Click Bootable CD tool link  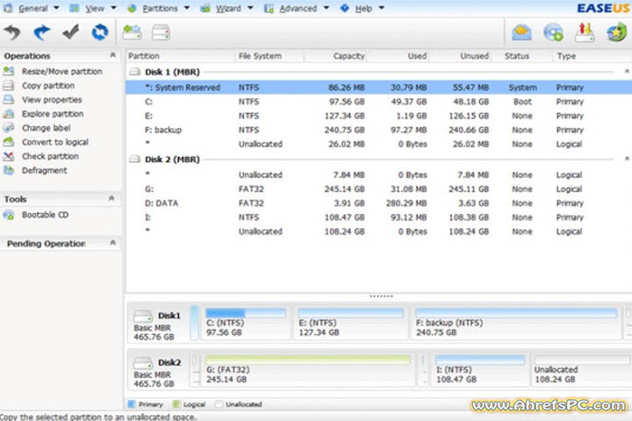tap(45, 215)
